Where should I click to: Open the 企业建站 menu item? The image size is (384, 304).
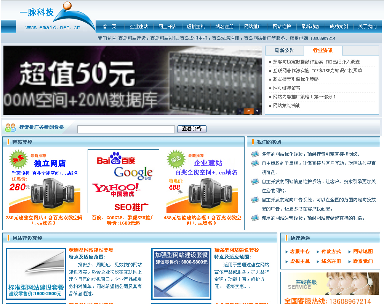[x=139, y=26]
